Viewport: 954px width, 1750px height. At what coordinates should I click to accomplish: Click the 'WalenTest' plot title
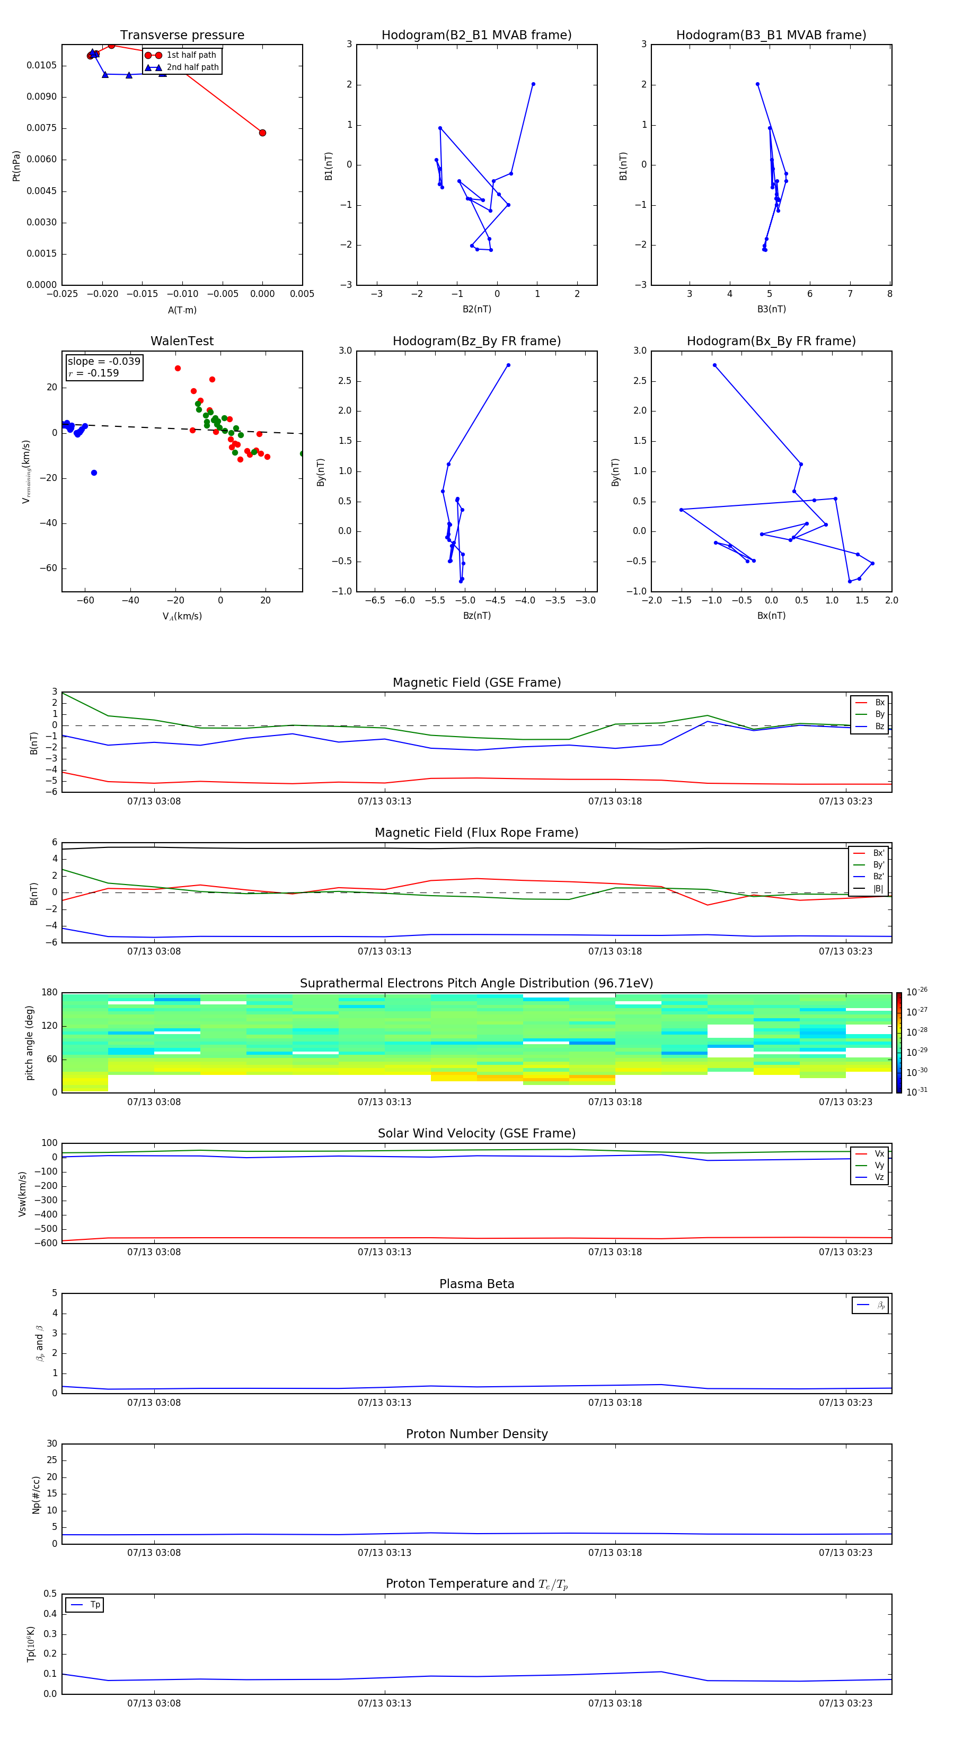(x=182, y=341)
